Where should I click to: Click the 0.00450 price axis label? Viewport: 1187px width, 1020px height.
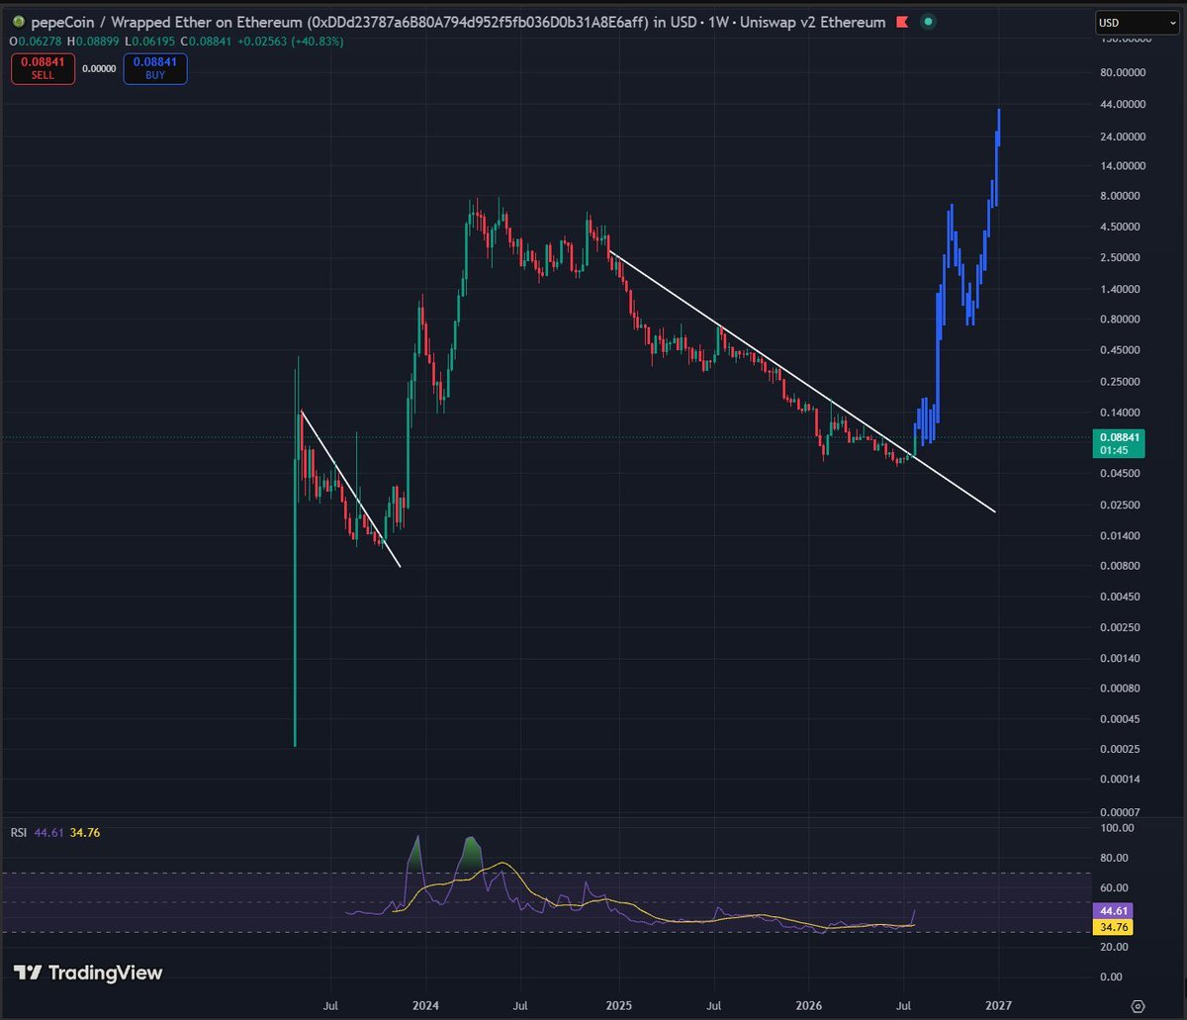(x=1122, y=597)
